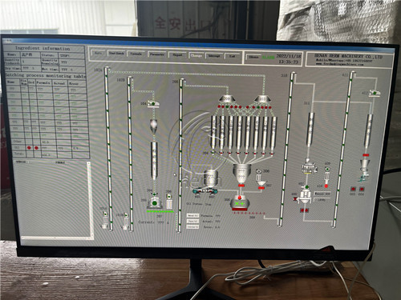The width and height of the screenshot is (401, 300).
Task: Select bucket elevator 208 column
Action: 180,155
